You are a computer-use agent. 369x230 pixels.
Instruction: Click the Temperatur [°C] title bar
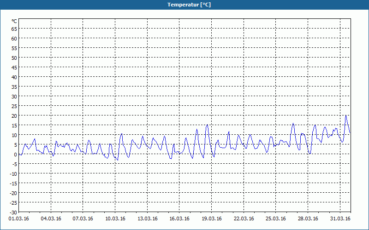(x=184, y=5)
